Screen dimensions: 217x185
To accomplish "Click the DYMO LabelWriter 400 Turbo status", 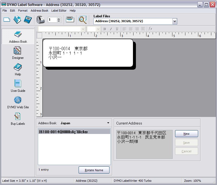I will click(x=133, y=181).
